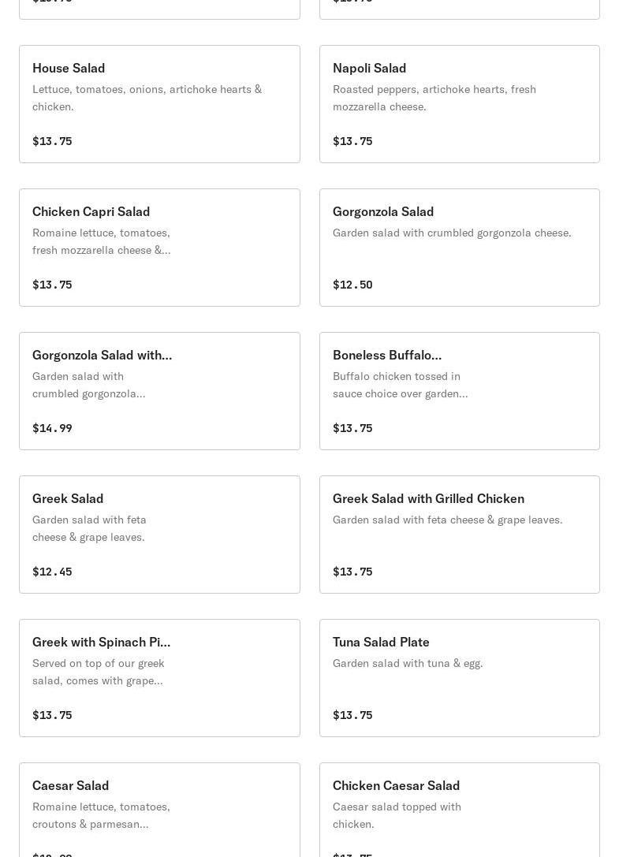Viewport: 619px width, 857px height.
Task: Select the Napoli Salad card
Action: click(459, 104)
